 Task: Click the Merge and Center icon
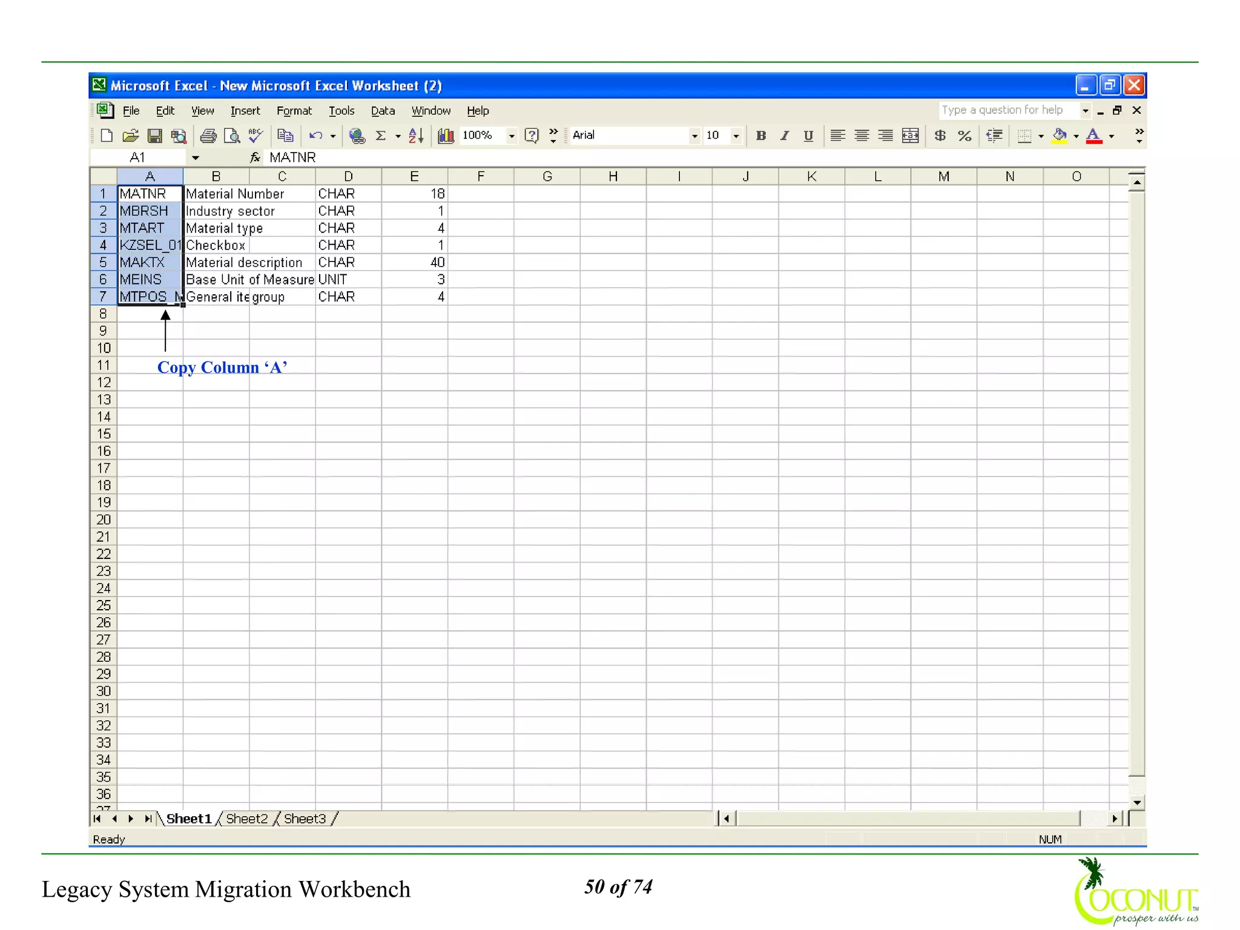pos(910,136)
